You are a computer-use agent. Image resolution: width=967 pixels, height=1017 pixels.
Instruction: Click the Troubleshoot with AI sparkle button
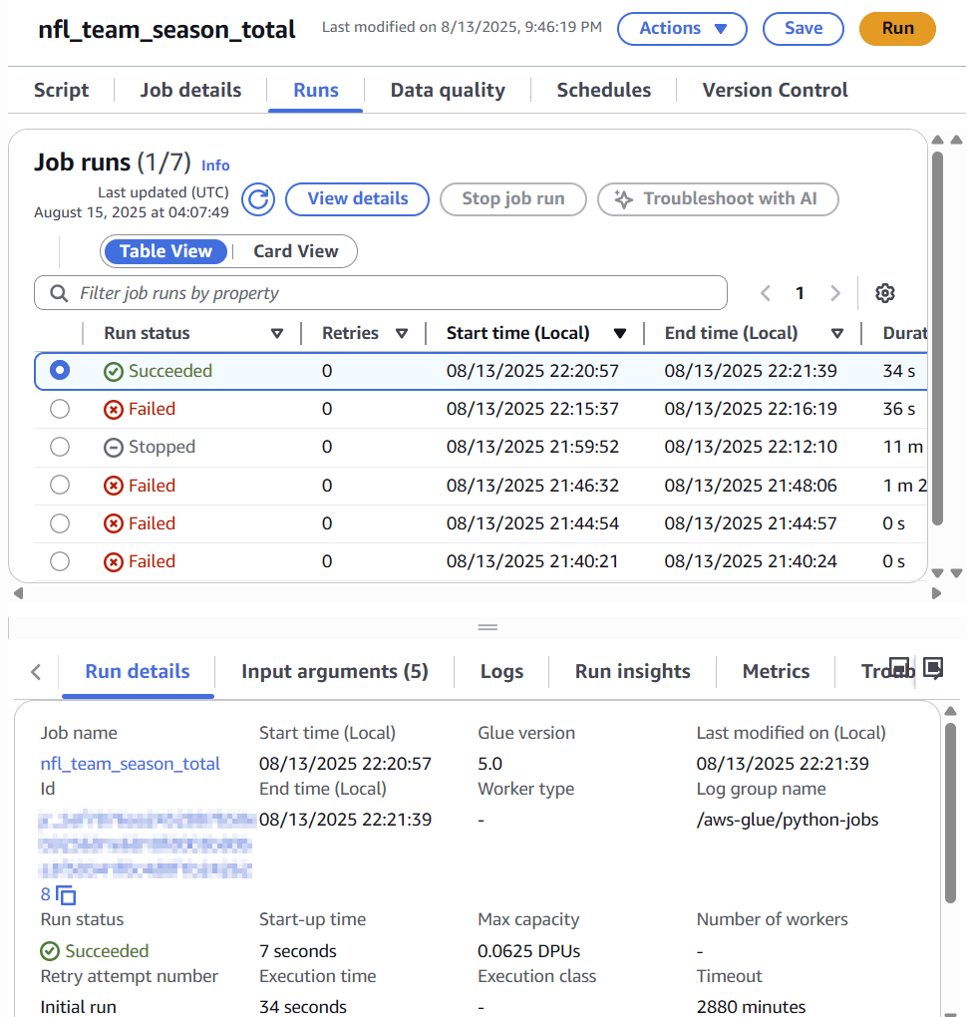[718, 199]
